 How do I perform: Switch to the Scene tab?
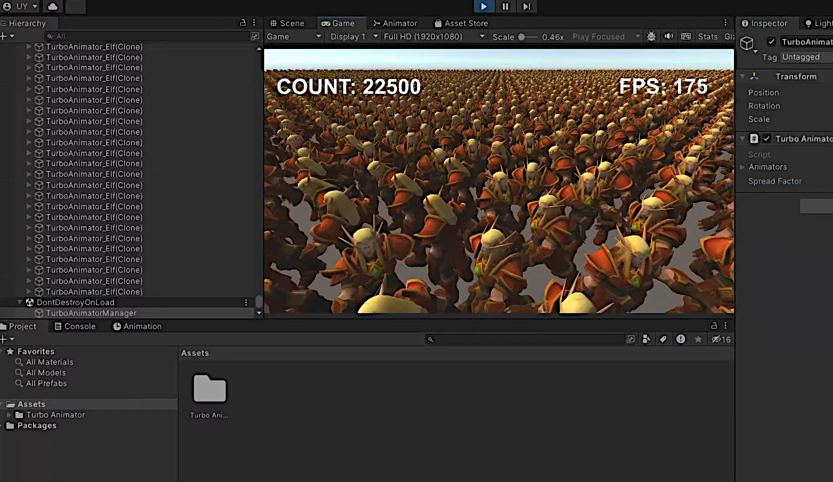pos(288,23)
